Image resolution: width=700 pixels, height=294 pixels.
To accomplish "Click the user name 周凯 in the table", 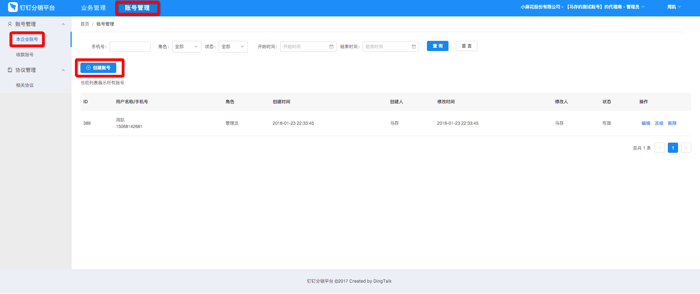I will click(120, 120).
